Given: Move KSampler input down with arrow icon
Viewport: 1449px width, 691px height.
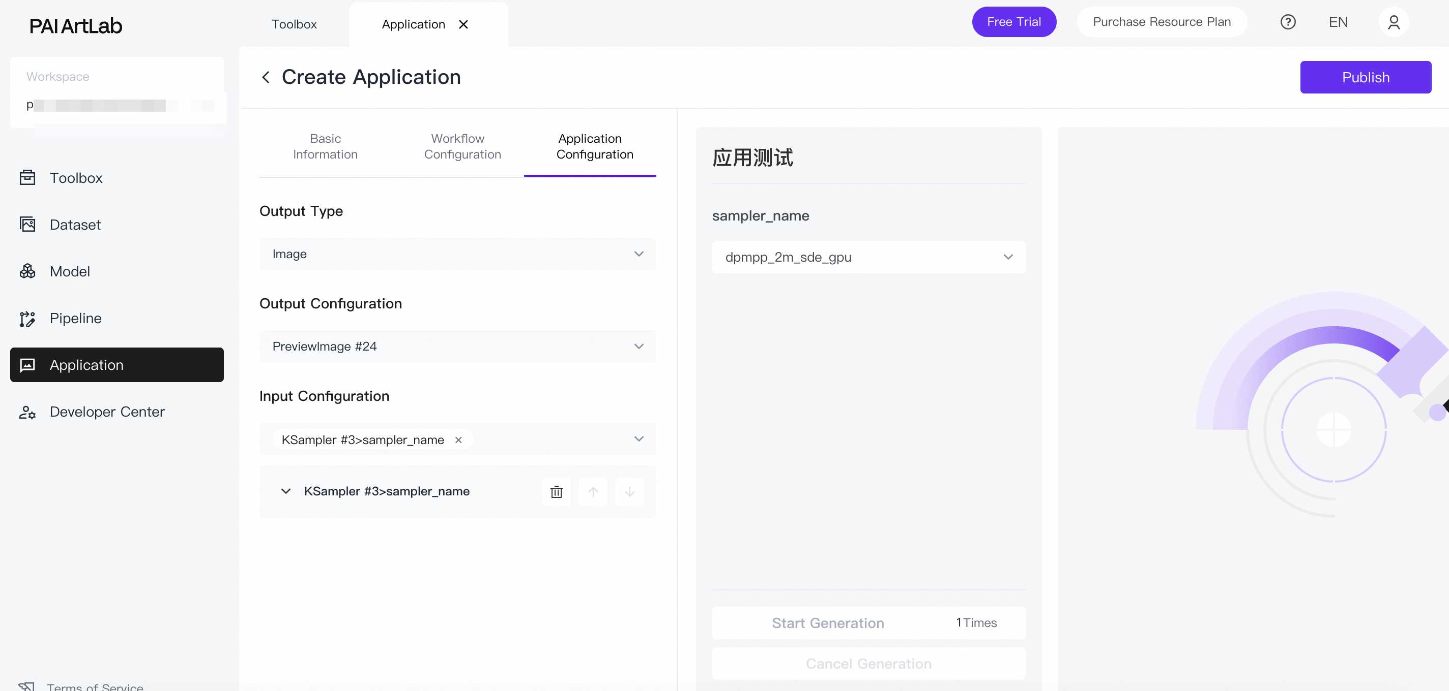Looking at the screenshot, I should (629, 491).
